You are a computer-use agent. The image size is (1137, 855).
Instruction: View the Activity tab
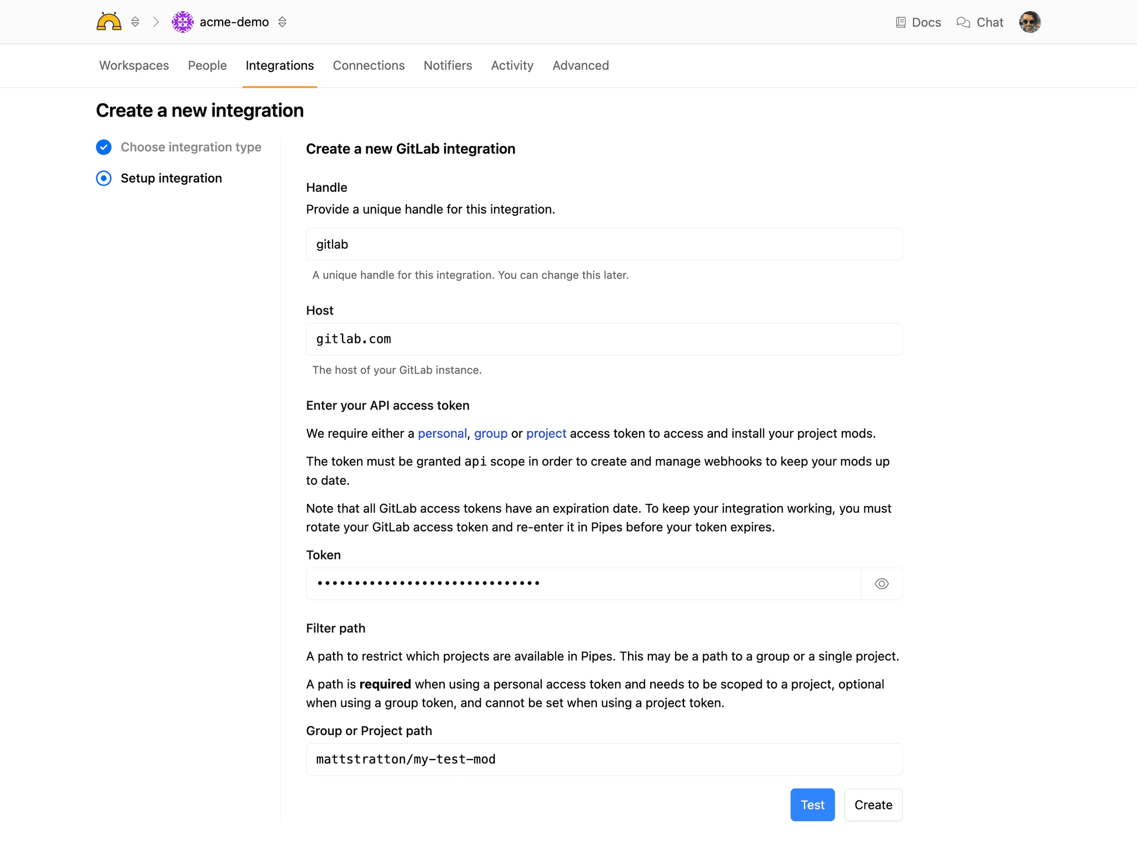(x=512, y=65)
